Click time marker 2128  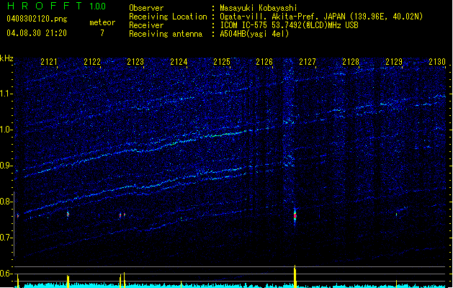pos(351,61)
